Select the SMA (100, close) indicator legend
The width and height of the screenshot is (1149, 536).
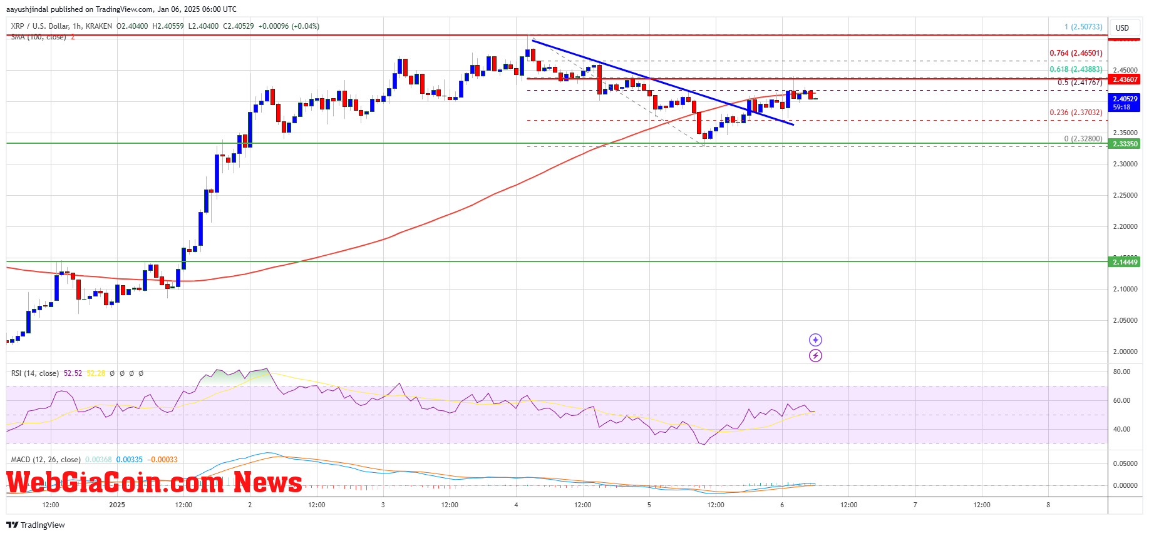pyautogui.click(x=38, y=37)
